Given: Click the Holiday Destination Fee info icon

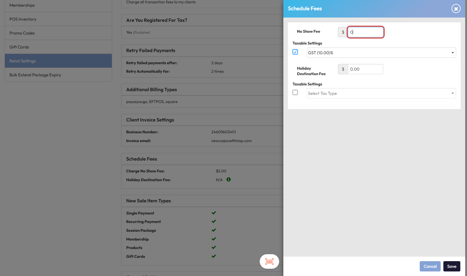Looking at the screenshot, I should [228, 180].
